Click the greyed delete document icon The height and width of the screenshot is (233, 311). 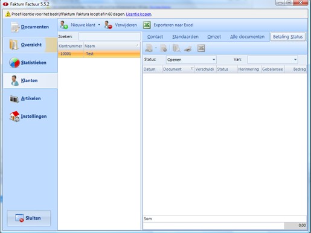coord(164,48)
